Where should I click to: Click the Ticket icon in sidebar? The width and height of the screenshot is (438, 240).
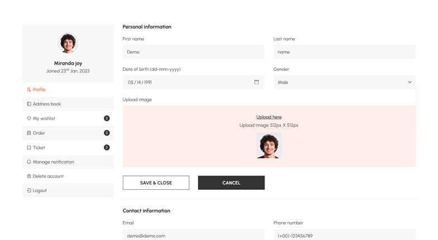(x=29, y=147)
